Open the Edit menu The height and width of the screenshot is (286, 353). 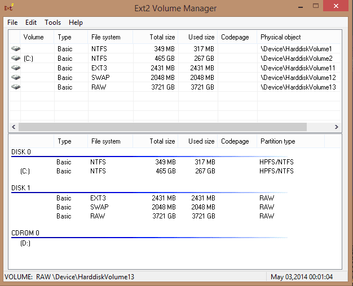click(31, 23)
